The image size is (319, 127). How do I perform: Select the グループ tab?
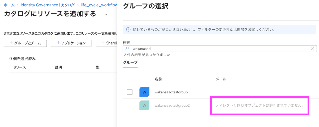coord(130,62)
